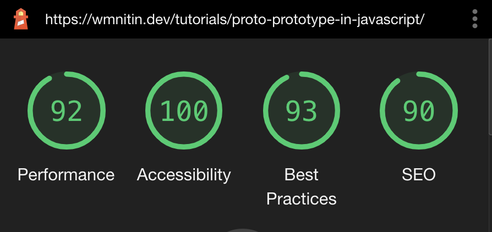Click the Lighthouse logo icon

[x=21, y=19]
